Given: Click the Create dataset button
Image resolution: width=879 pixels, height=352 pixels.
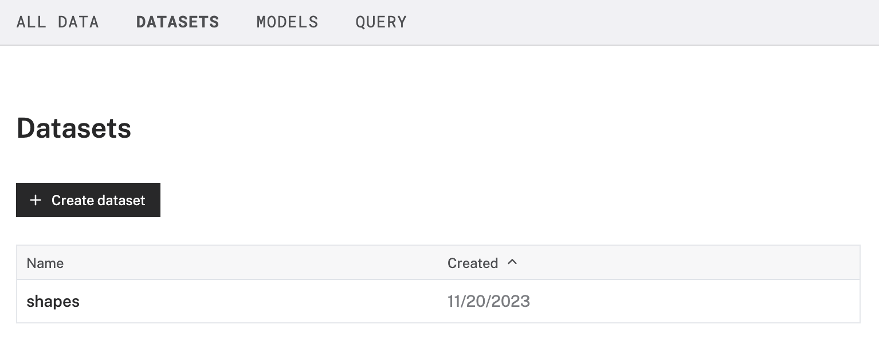Looking at the screenshot, I should click(x=88, y=200).
